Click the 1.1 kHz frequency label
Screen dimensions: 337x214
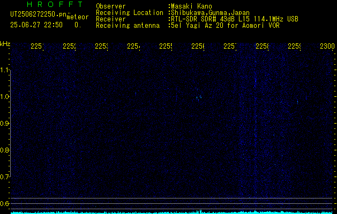pos(5,70)
